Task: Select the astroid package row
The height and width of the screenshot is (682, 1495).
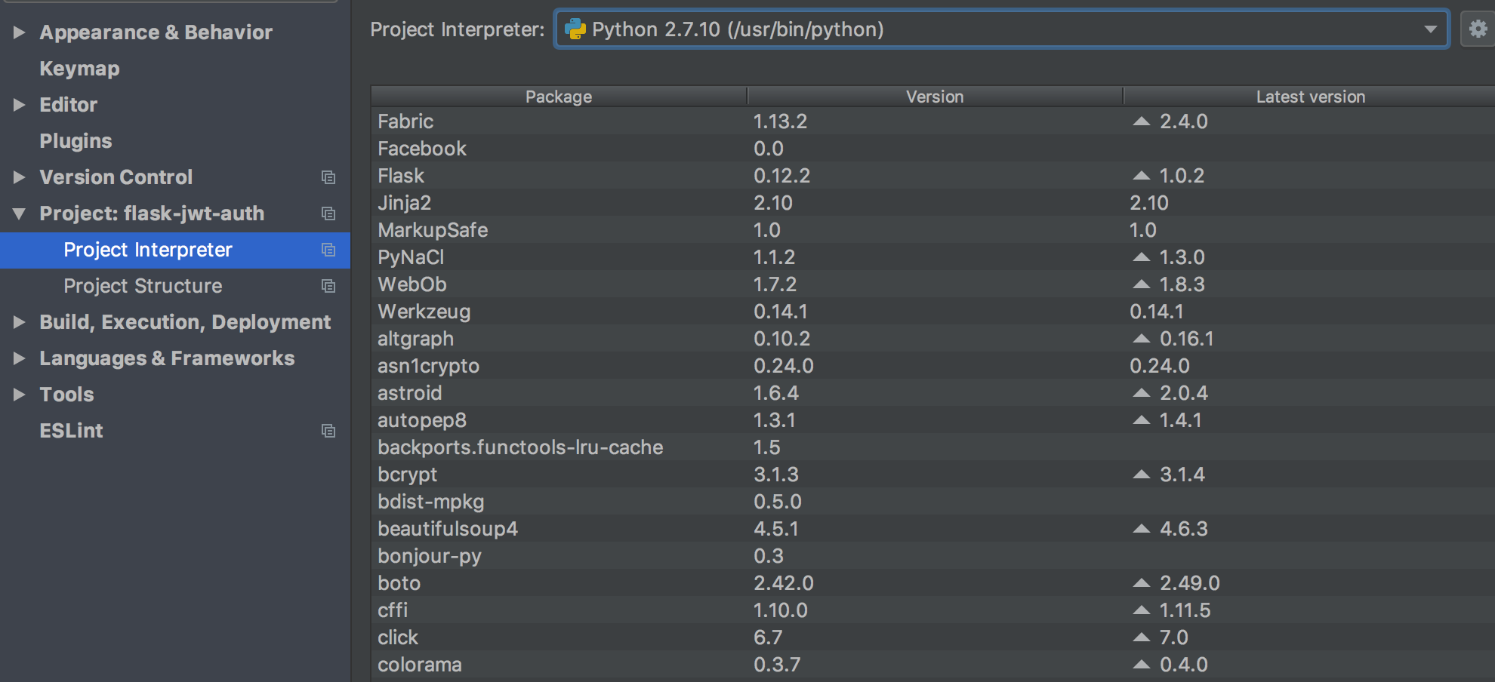Action: (933, 393)
